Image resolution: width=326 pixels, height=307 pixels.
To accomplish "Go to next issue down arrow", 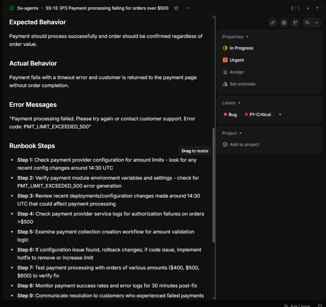I will (x=308, y=8).
